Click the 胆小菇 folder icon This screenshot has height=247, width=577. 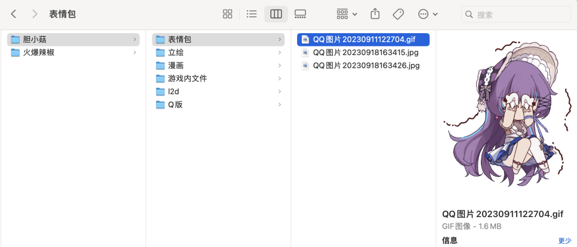(x=15, y=40)
